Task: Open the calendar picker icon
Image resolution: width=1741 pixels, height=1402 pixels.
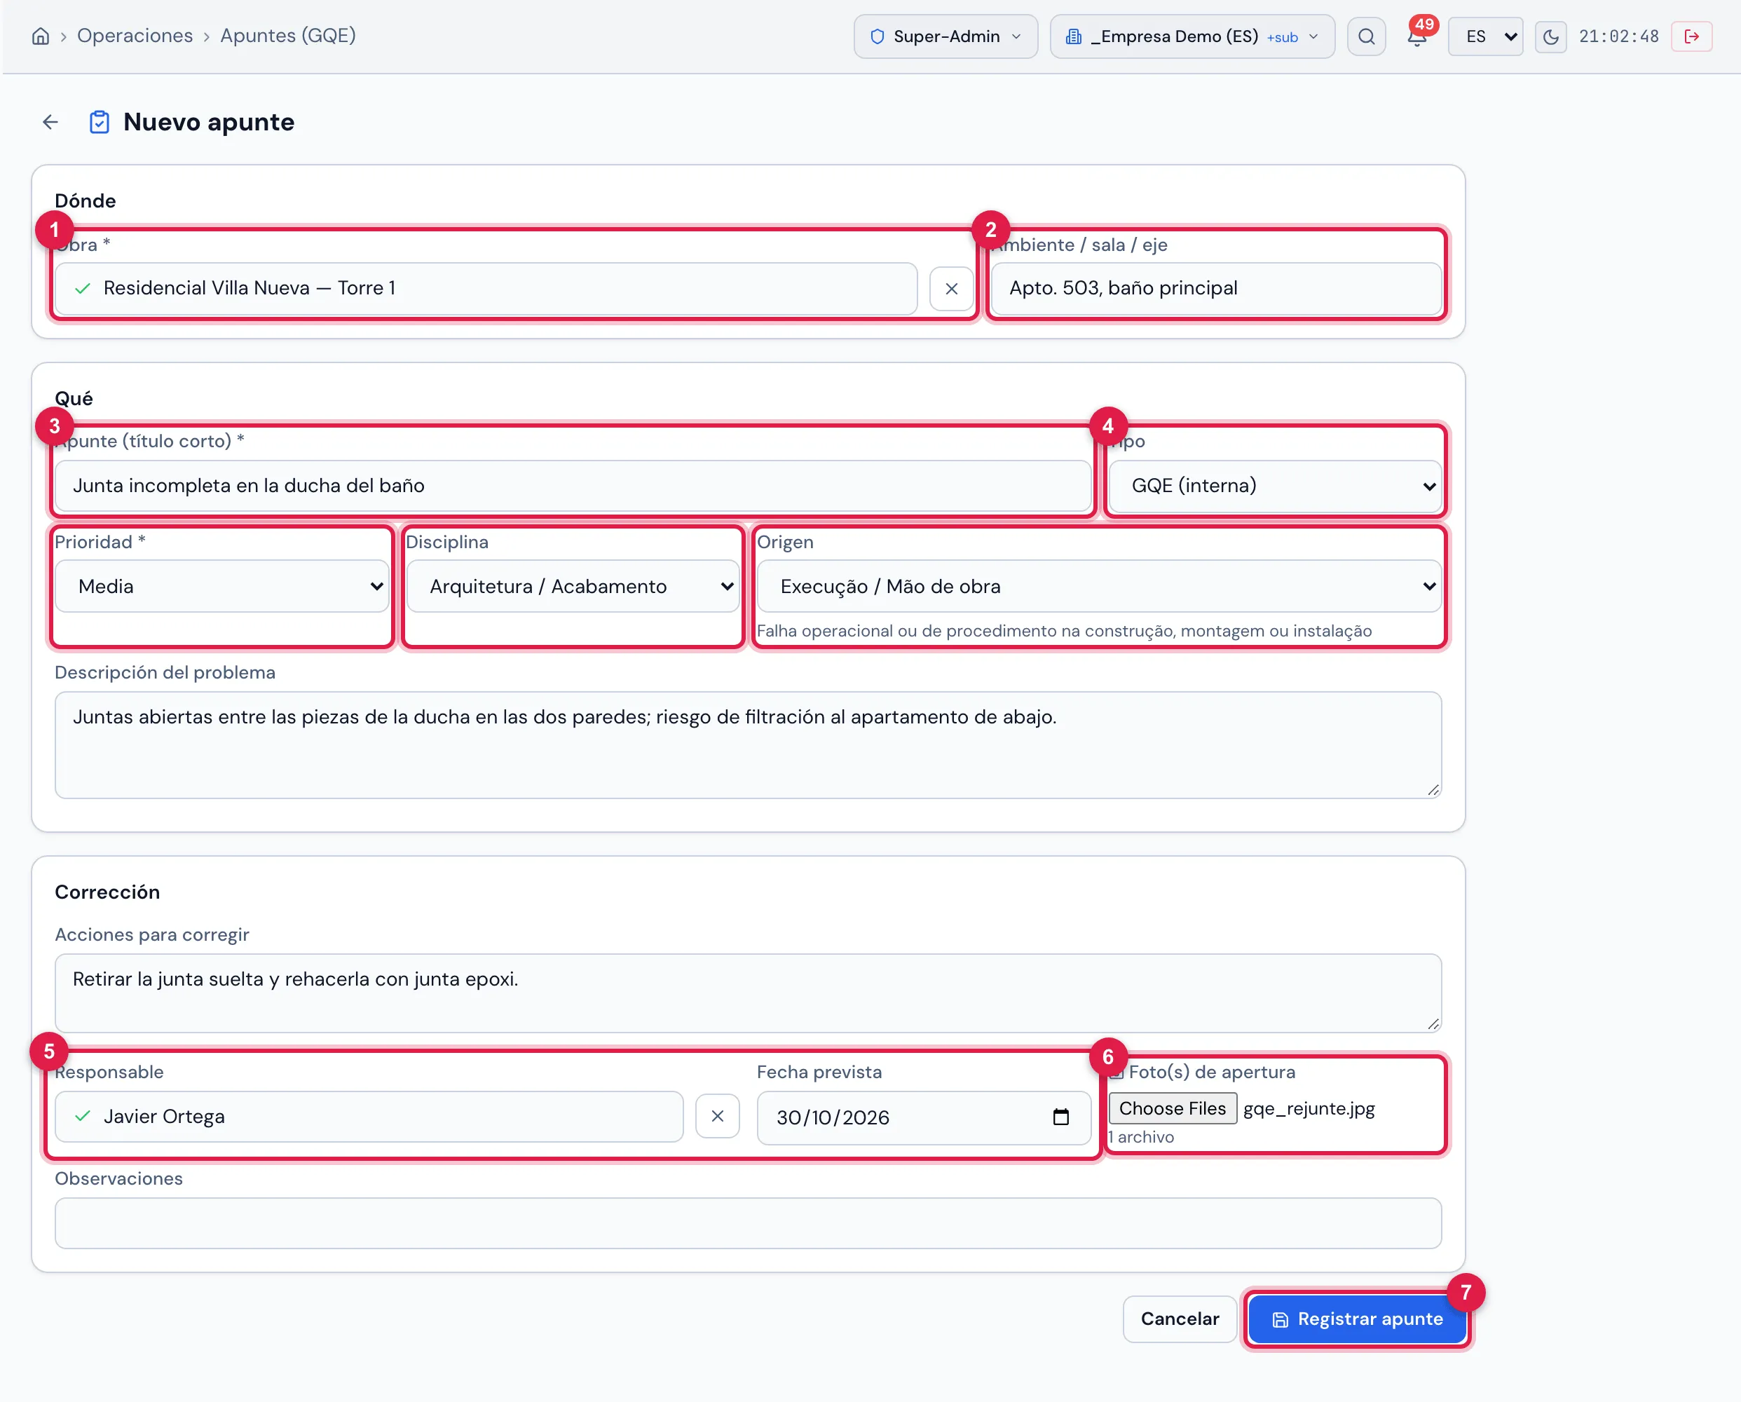Action: coord(1060,1117)
